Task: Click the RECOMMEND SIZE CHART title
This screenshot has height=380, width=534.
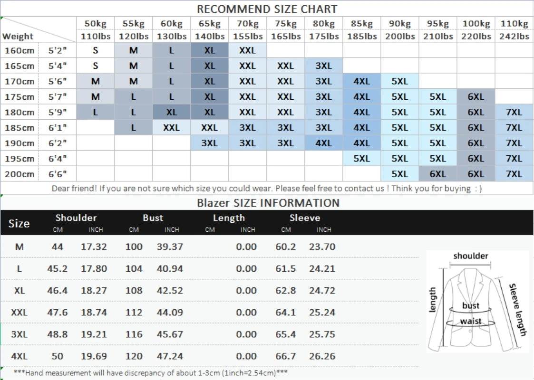Action: tap(267, 9)
